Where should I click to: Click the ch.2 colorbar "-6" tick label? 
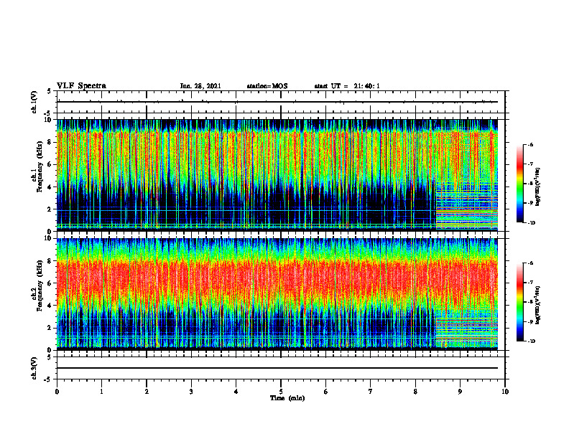(x=530, y=263)
